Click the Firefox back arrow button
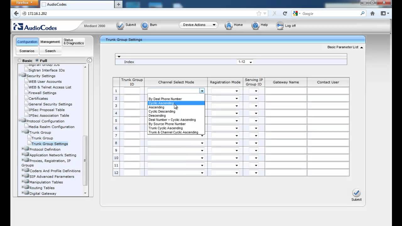 (x=16, y=13)
